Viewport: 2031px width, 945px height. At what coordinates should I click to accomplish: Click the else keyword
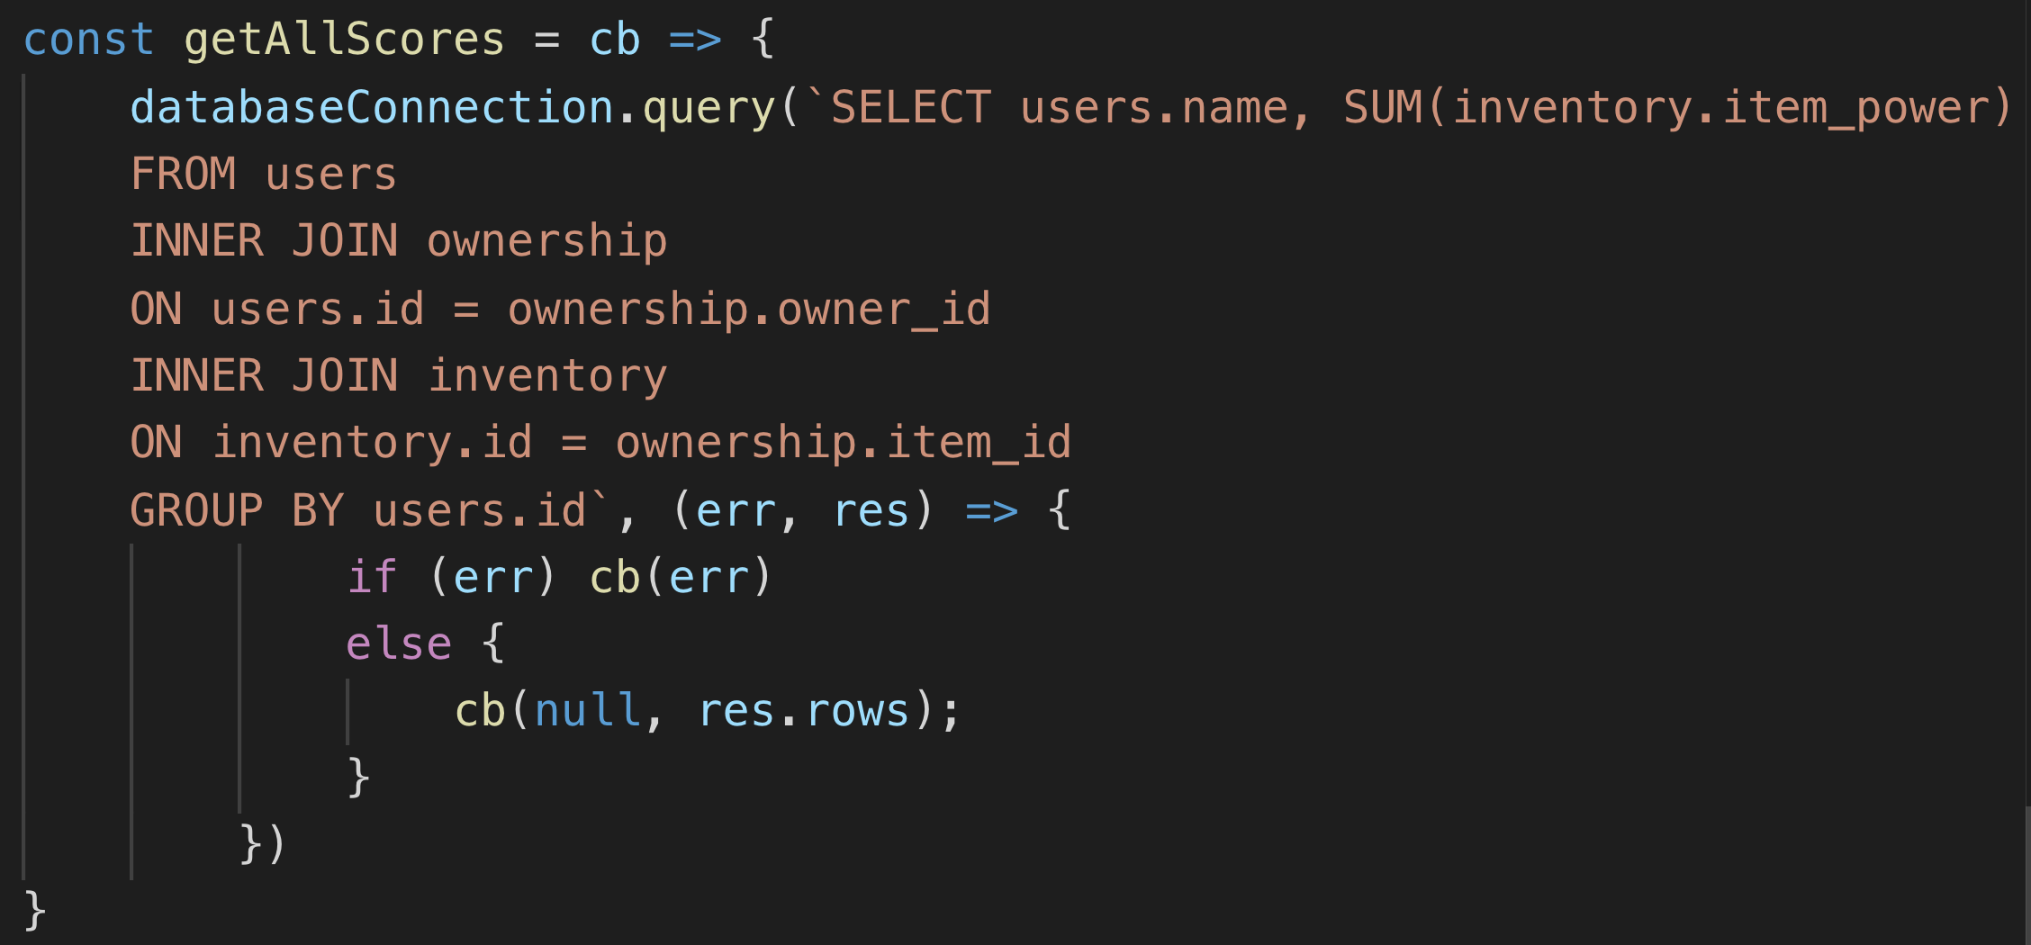tap(399, 643)
